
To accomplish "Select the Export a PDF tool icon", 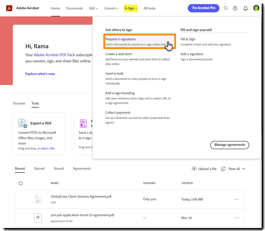I will 22,123.
